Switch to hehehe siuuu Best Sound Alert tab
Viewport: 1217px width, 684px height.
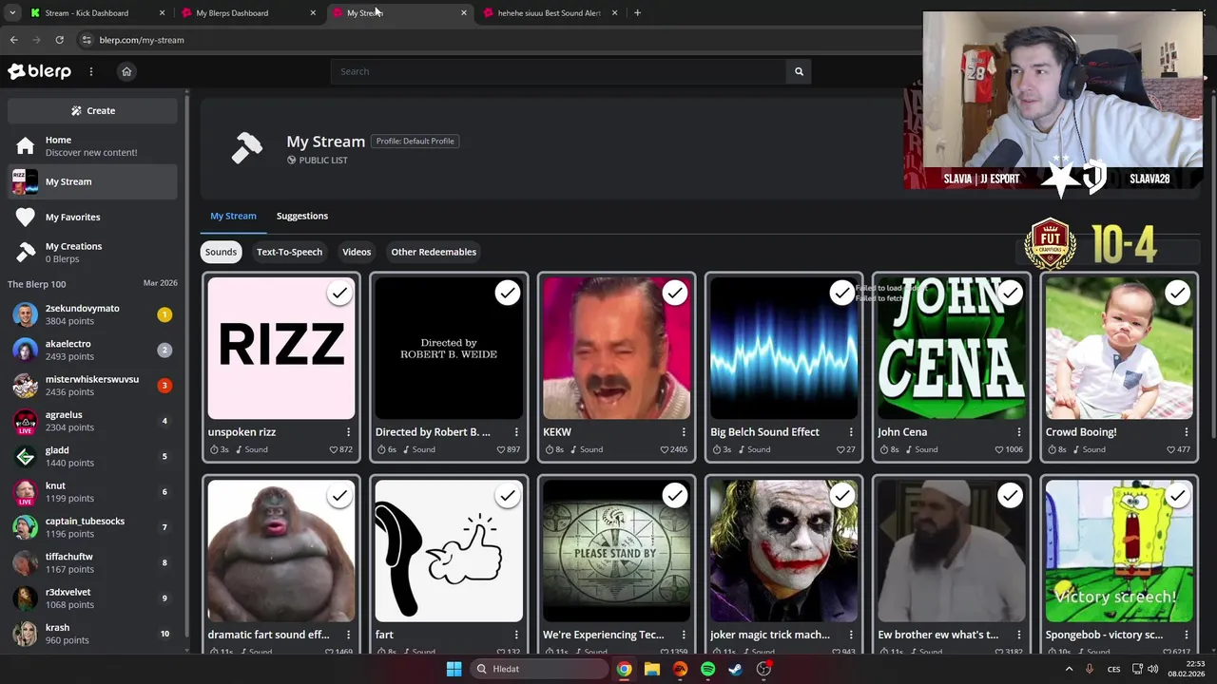(x=550, y=13)
